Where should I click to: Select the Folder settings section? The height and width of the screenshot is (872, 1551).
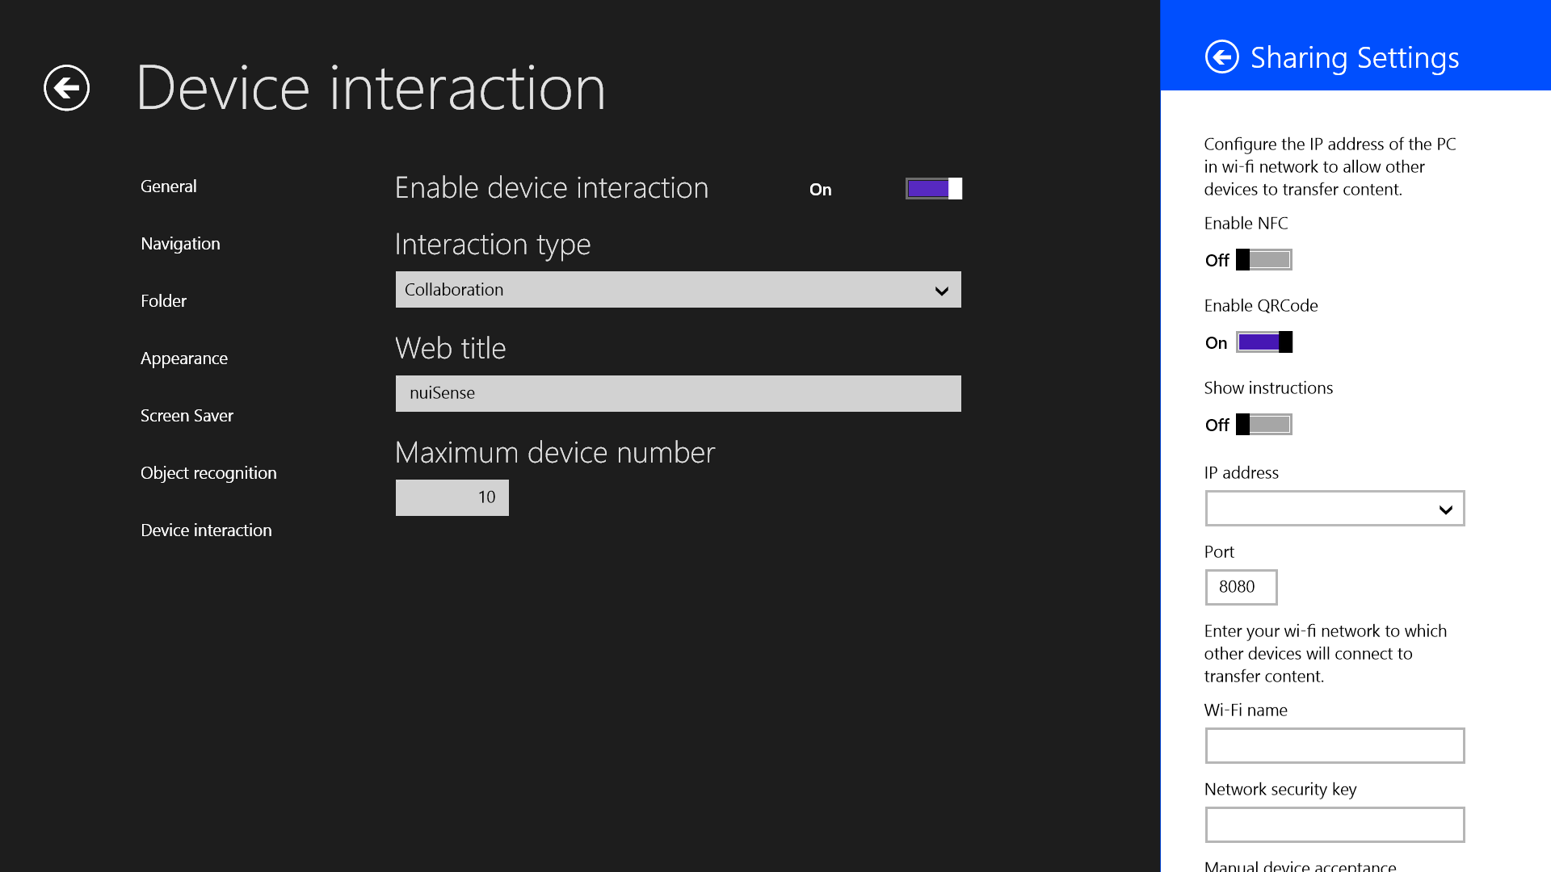pyautogui.click(x=163, y=301)
